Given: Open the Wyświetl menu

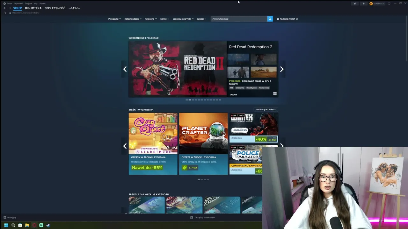Looking at the screenshot, I should [x=18, y=3].
